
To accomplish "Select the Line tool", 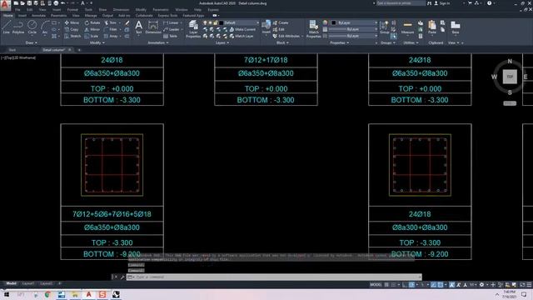I will tap(7, 27).
